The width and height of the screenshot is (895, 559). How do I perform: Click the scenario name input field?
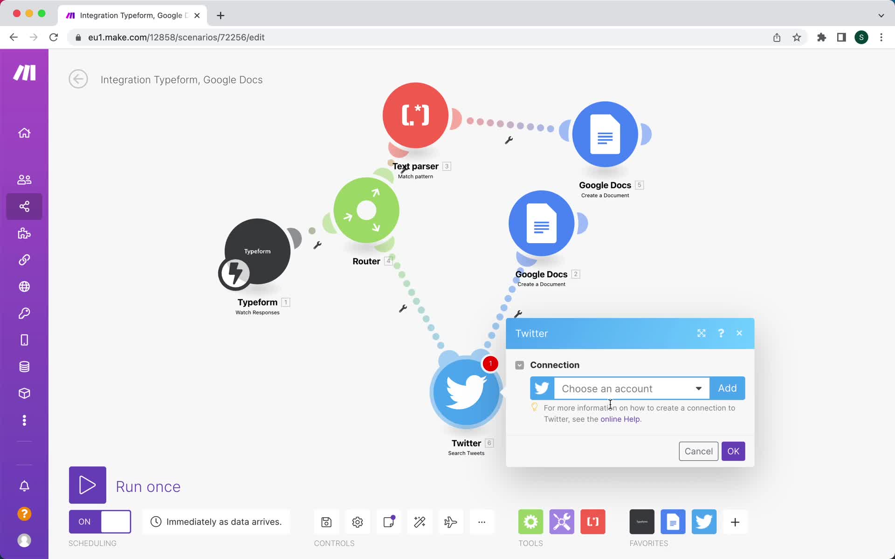[x=182, y=79]
